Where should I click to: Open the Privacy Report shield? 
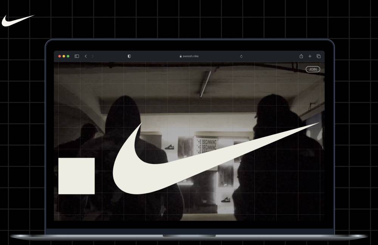129,56
